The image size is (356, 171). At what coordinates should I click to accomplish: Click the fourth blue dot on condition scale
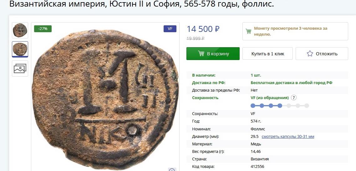click(x=280, y=105)
